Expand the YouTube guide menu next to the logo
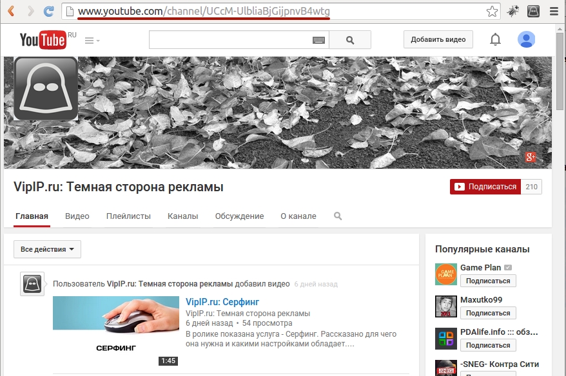The image size is (566, 376). 92,41
